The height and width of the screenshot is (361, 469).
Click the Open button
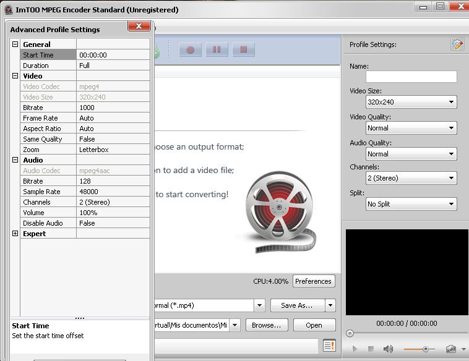coord(314,325)
